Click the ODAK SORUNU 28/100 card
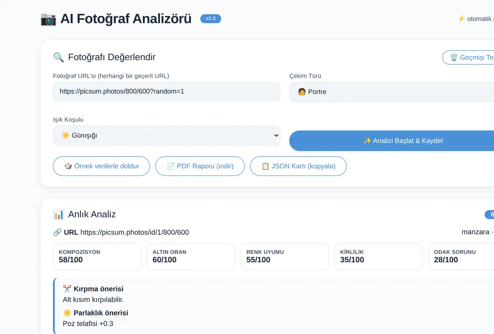Viewport: 494px width, 334px height. [x=461, y=257]
